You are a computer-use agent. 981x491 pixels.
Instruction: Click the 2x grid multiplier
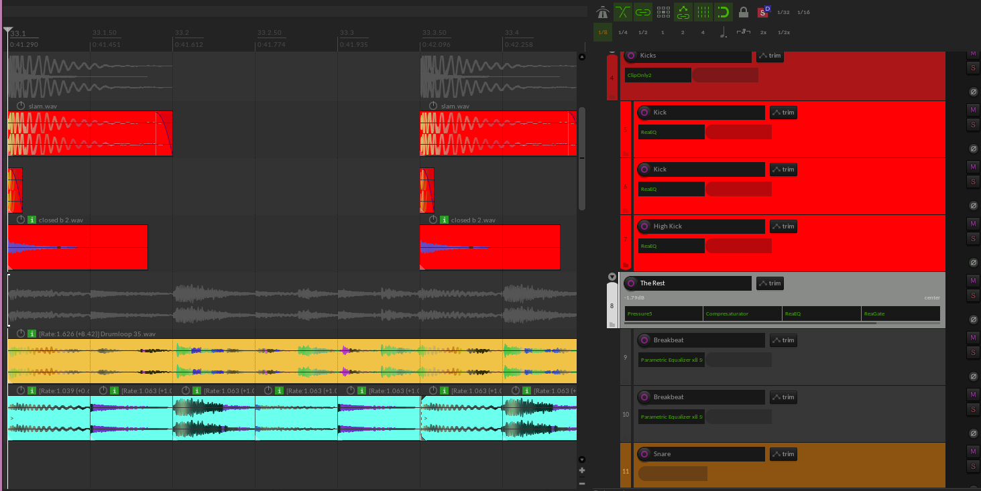[x=763, y=32]
